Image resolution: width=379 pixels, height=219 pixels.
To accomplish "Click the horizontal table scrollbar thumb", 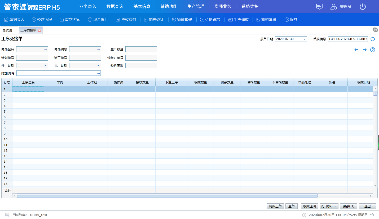I will (x=167, y=196).
